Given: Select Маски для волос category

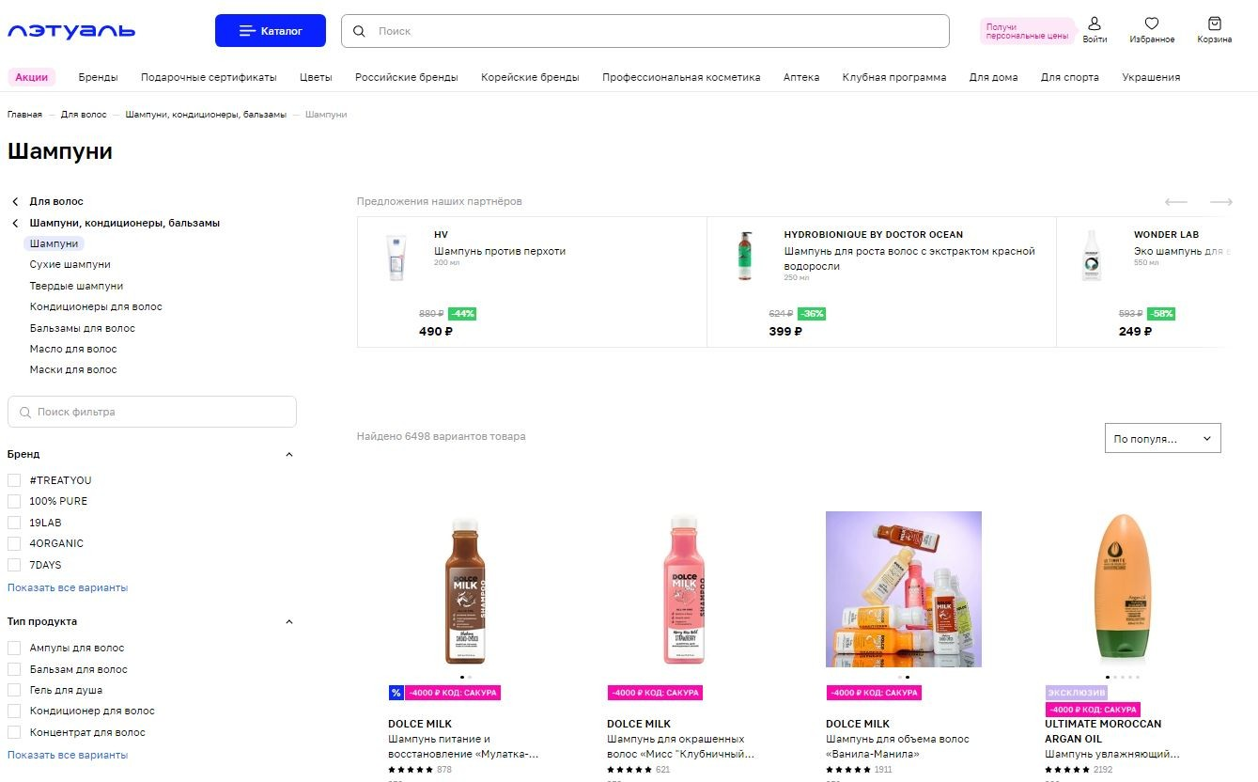Looking at the screenshot, I should coord(73,369).
